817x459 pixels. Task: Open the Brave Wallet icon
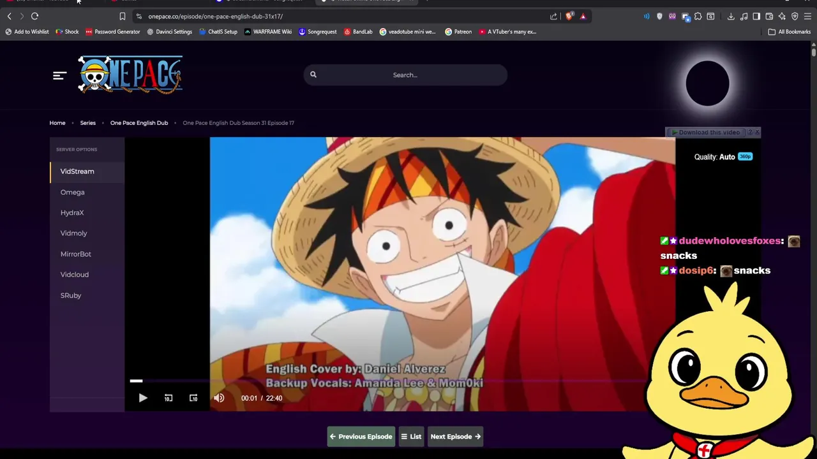coord(769,16)
